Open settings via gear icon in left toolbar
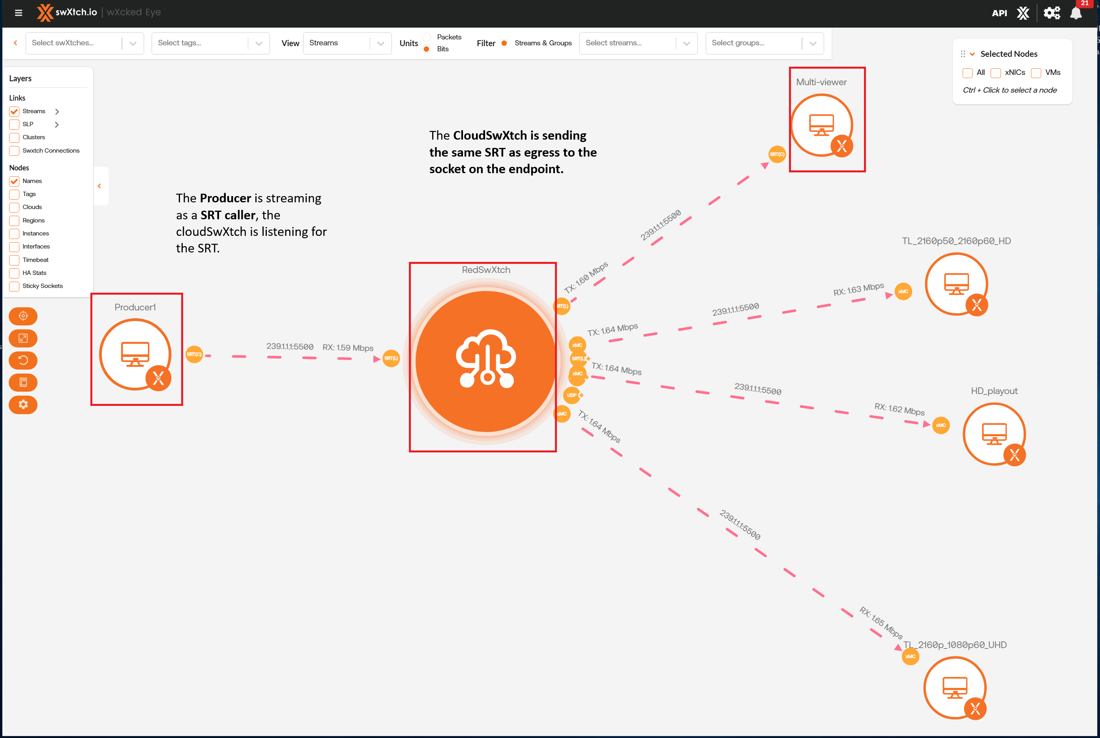 pos(22,405)
